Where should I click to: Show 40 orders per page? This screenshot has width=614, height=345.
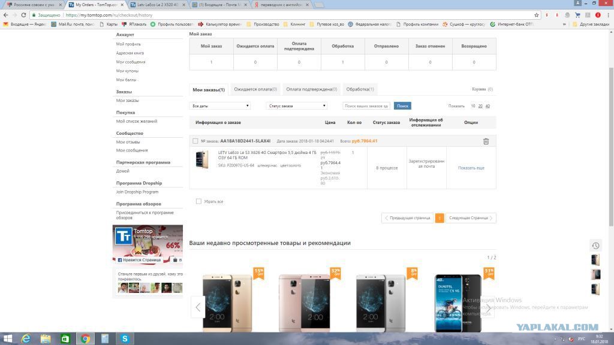[x=487, y=106]
